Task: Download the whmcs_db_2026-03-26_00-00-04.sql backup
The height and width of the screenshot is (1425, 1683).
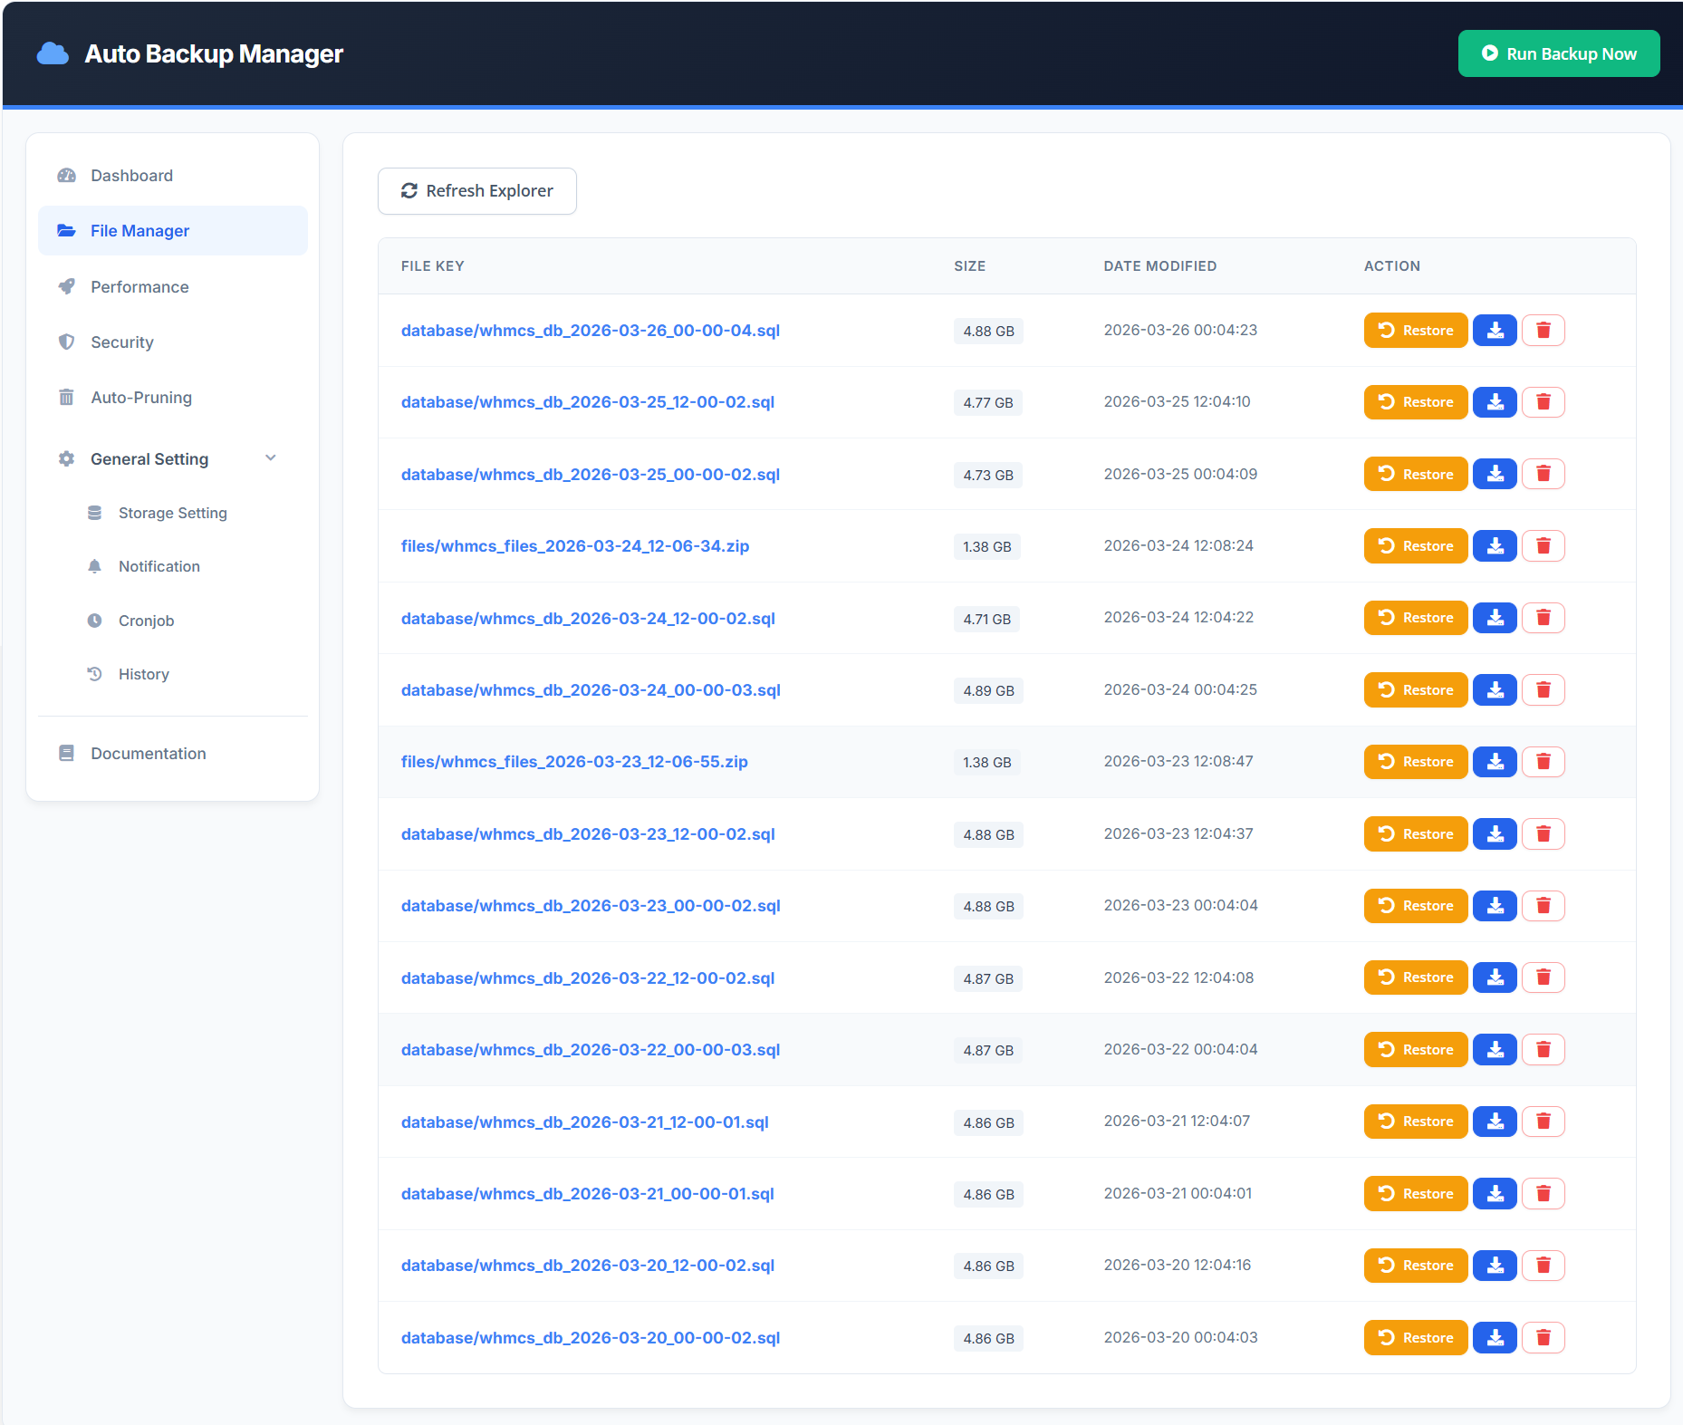Action: coord(1495,331)
